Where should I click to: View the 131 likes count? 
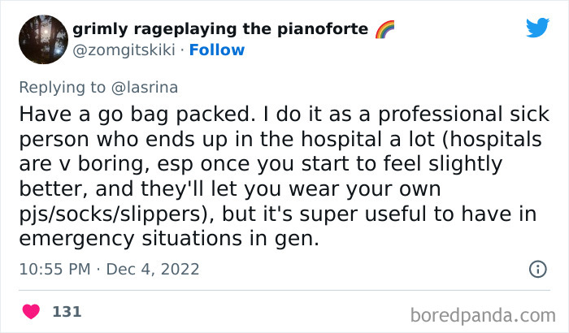[x=67, y=312]
